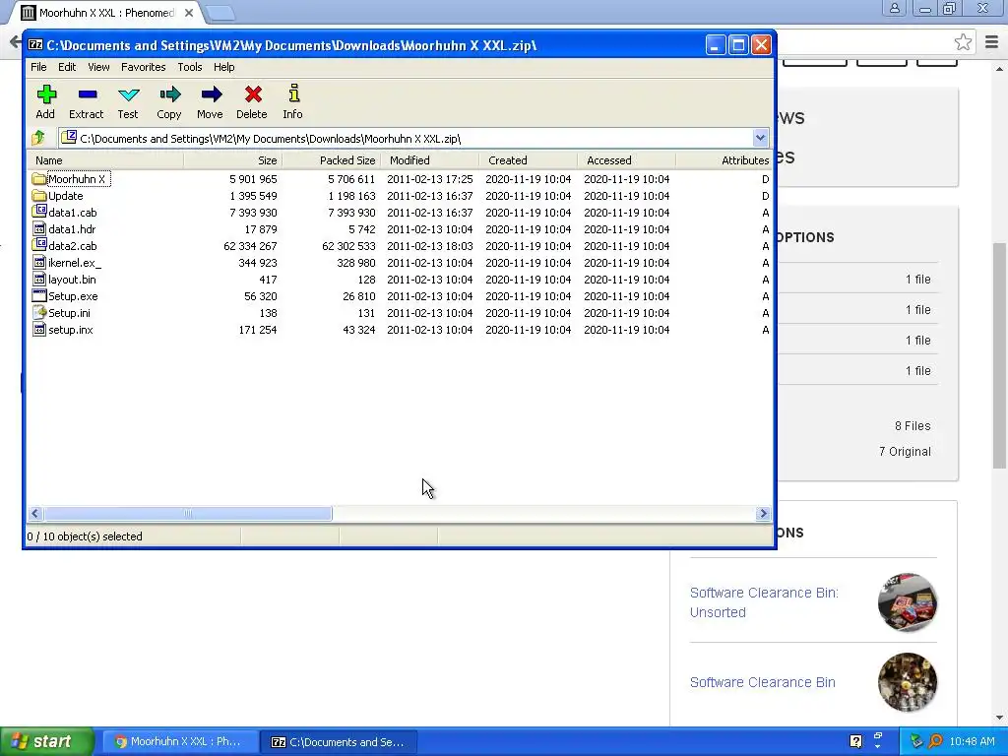Sort by the Accessed column header

pyautogui.click(x=627, y=160)
